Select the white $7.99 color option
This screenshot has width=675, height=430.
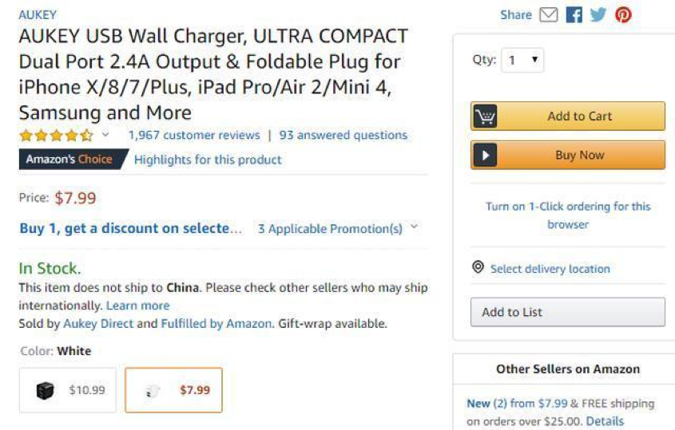pyautogui.click(x=173, y=391)
